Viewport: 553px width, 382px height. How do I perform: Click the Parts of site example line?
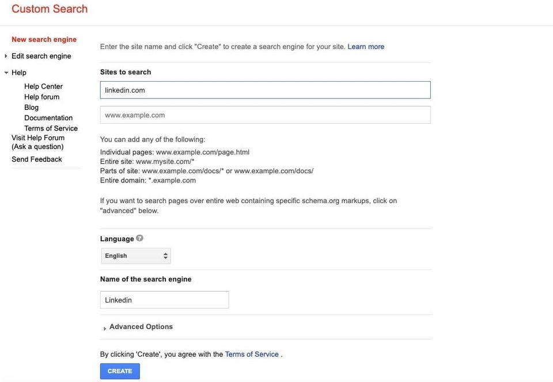point(207,171)
